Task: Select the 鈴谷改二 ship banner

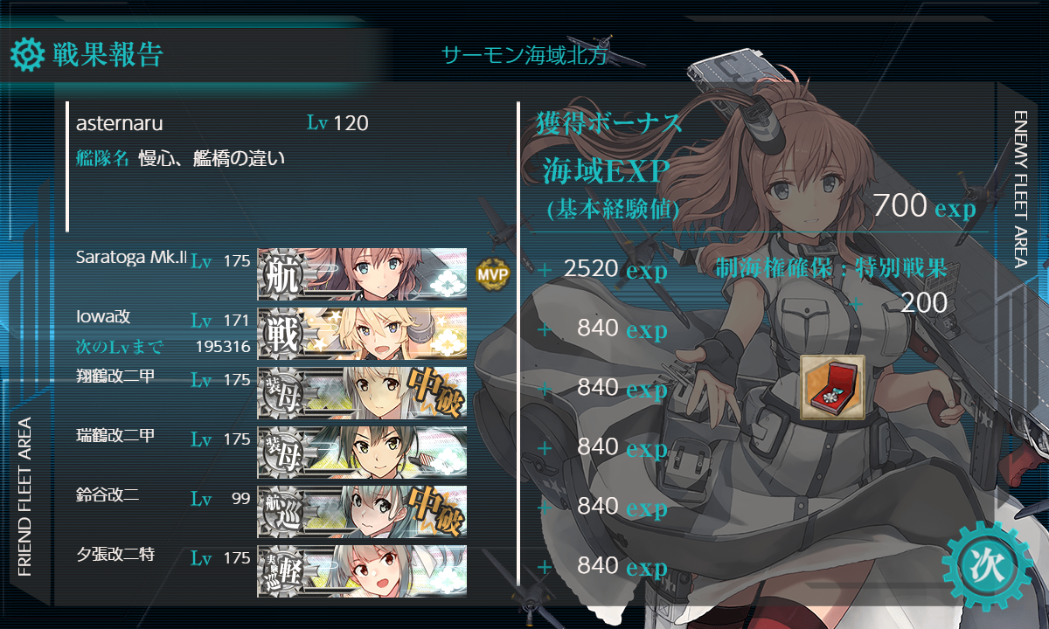Action: click(362, 512)
